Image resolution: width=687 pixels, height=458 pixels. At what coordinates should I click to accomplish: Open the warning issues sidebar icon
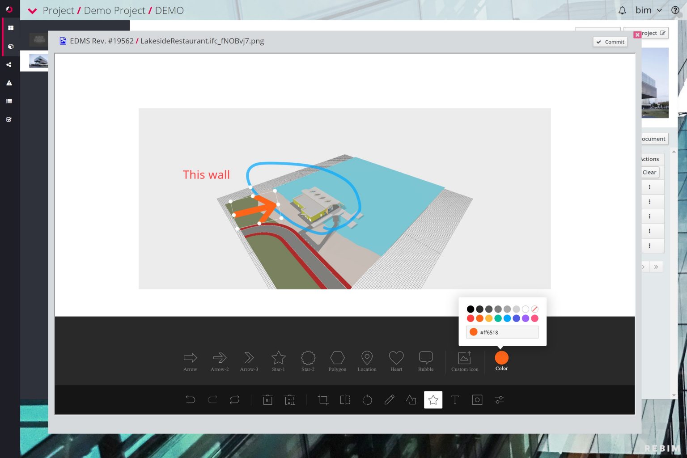[x=9, y=83]
